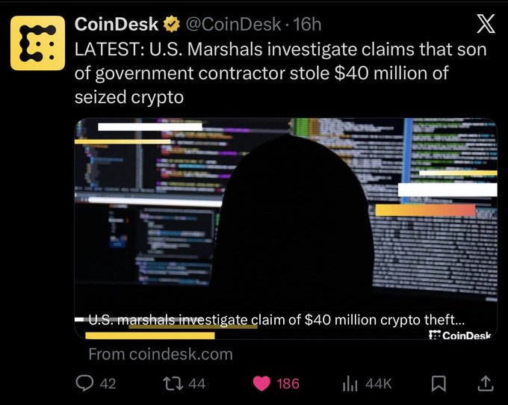508x405 pixels.
Task: Click the article headline caption overlay
Action: click(x=276, y=320)
